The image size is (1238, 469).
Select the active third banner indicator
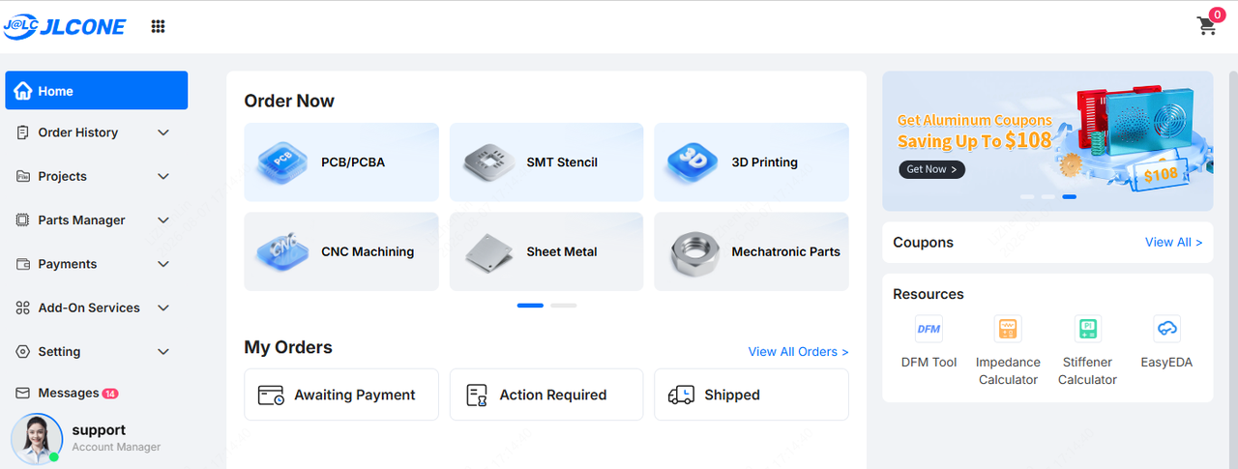click(1069, 196)
